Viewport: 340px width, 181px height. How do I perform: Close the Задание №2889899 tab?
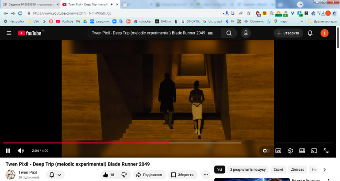58,4
